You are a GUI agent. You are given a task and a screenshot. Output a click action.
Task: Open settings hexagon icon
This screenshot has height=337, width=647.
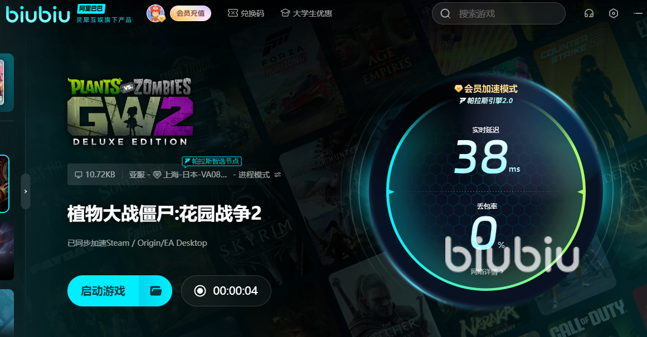(x=614, y=13)
